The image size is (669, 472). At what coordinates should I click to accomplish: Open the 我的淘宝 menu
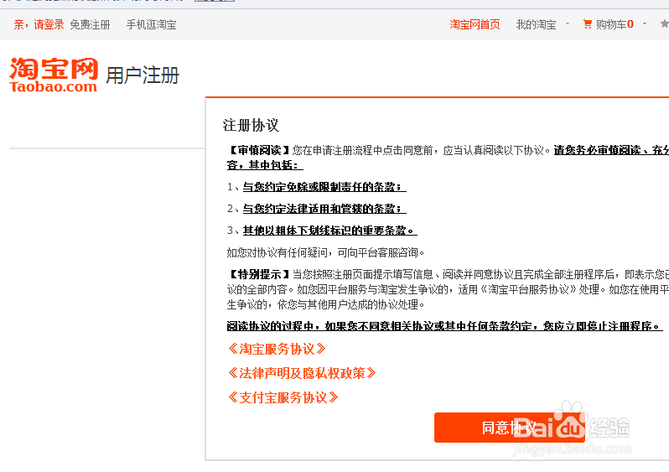tap(537, 25)
